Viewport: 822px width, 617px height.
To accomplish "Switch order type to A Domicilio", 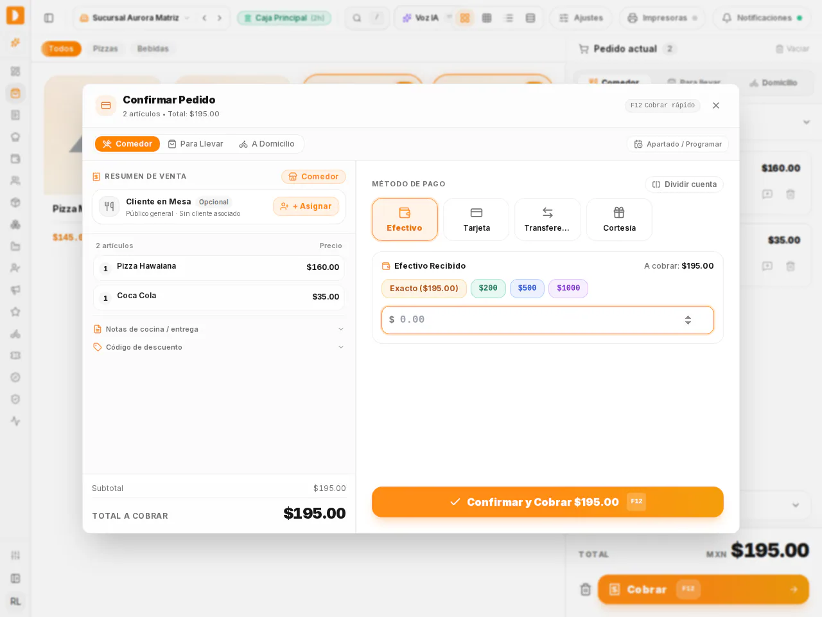I will pos(267,144).
